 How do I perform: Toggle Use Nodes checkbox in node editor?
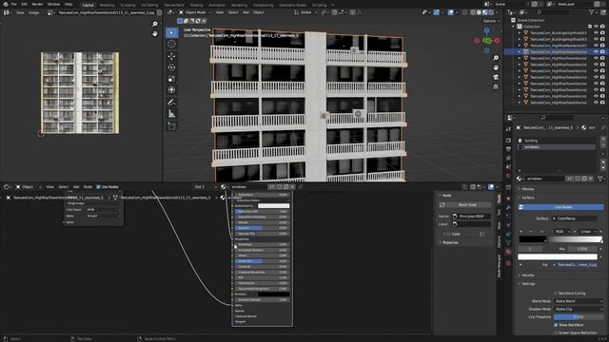(98, 187)
